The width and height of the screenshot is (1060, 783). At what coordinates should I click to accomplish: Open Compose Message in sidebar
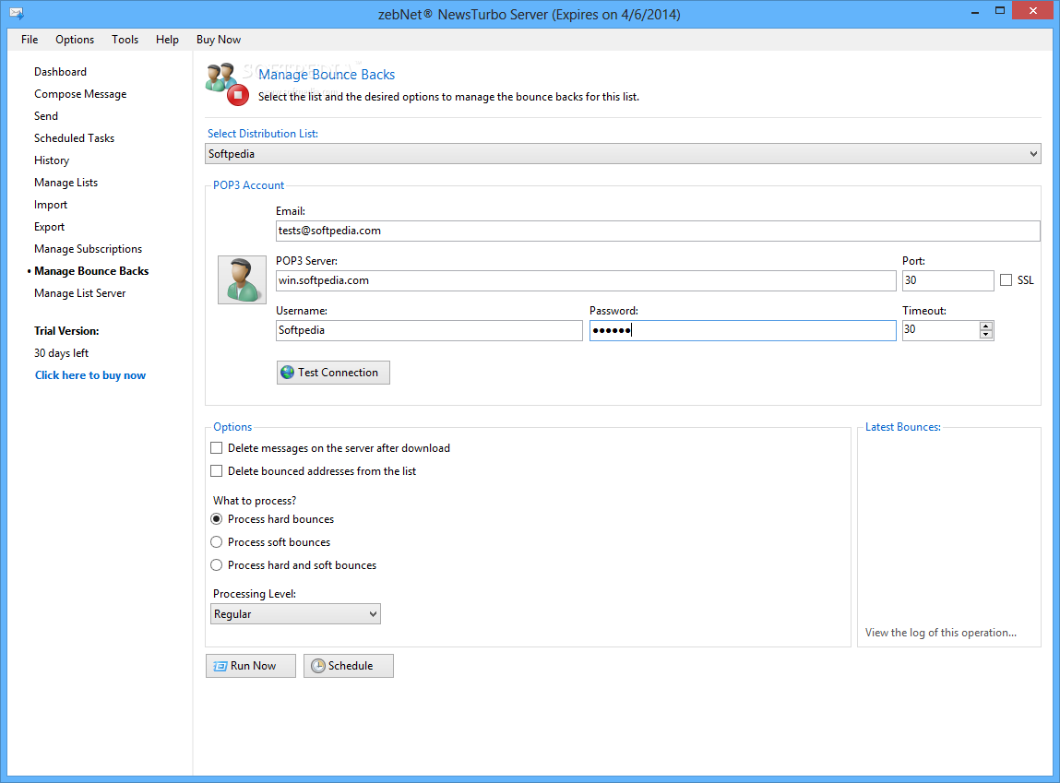click(x=80, y=94)
